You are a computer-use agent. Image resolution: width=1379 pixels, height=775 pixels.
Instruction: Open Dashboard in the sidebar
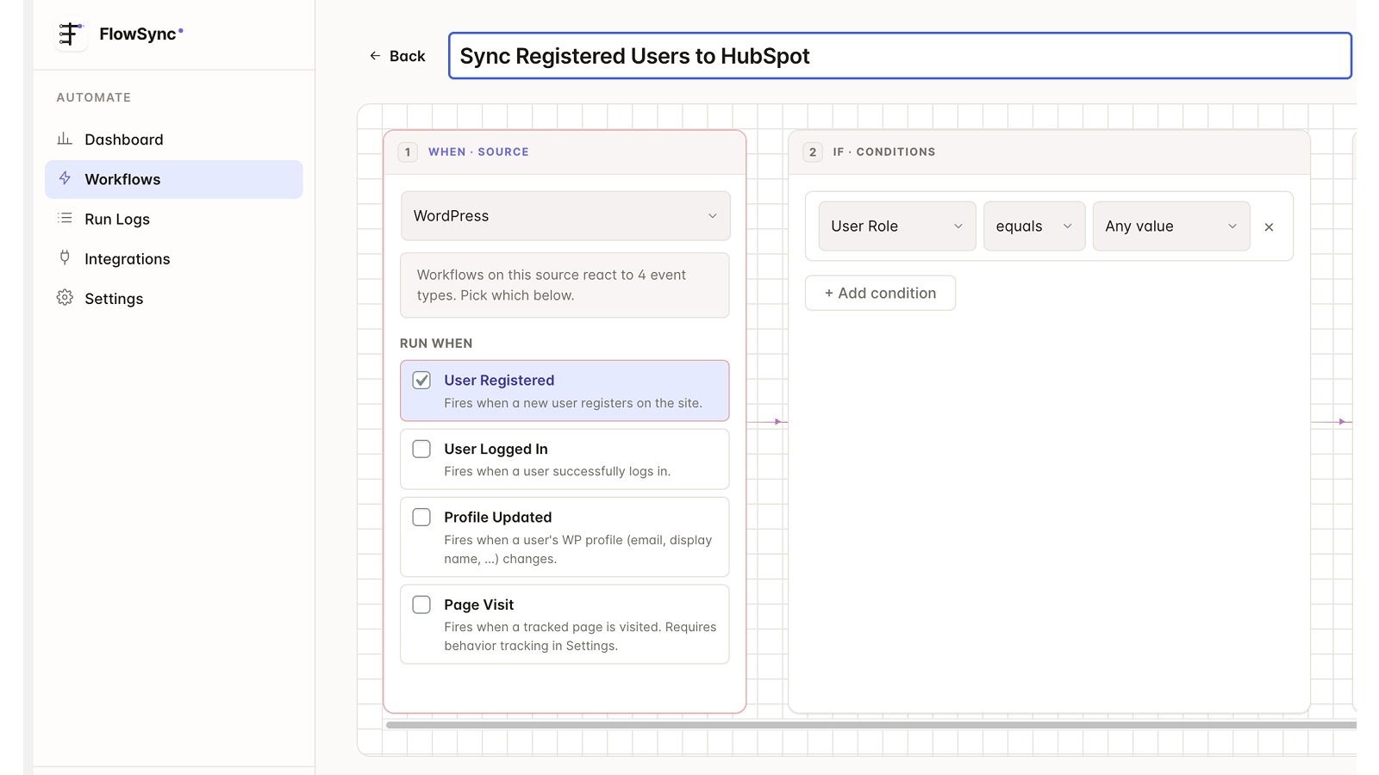[174, 139]
